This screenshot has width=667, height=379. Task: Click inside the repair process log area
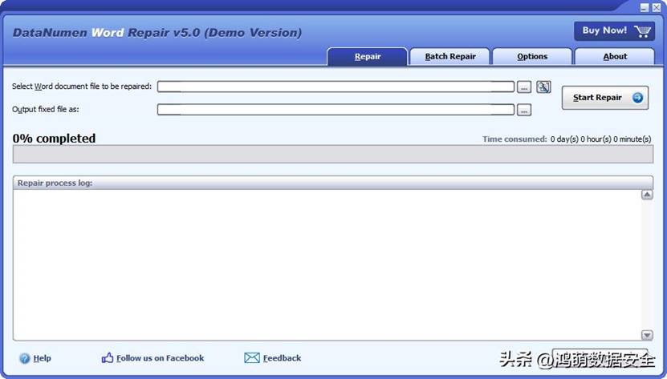[x=327, y=264]
